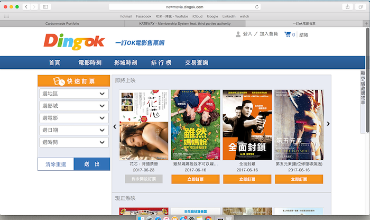Screen dimensions: 370x220
Task: Switch to 一訂ok電影售票 tab
Action: click(304, 24)
